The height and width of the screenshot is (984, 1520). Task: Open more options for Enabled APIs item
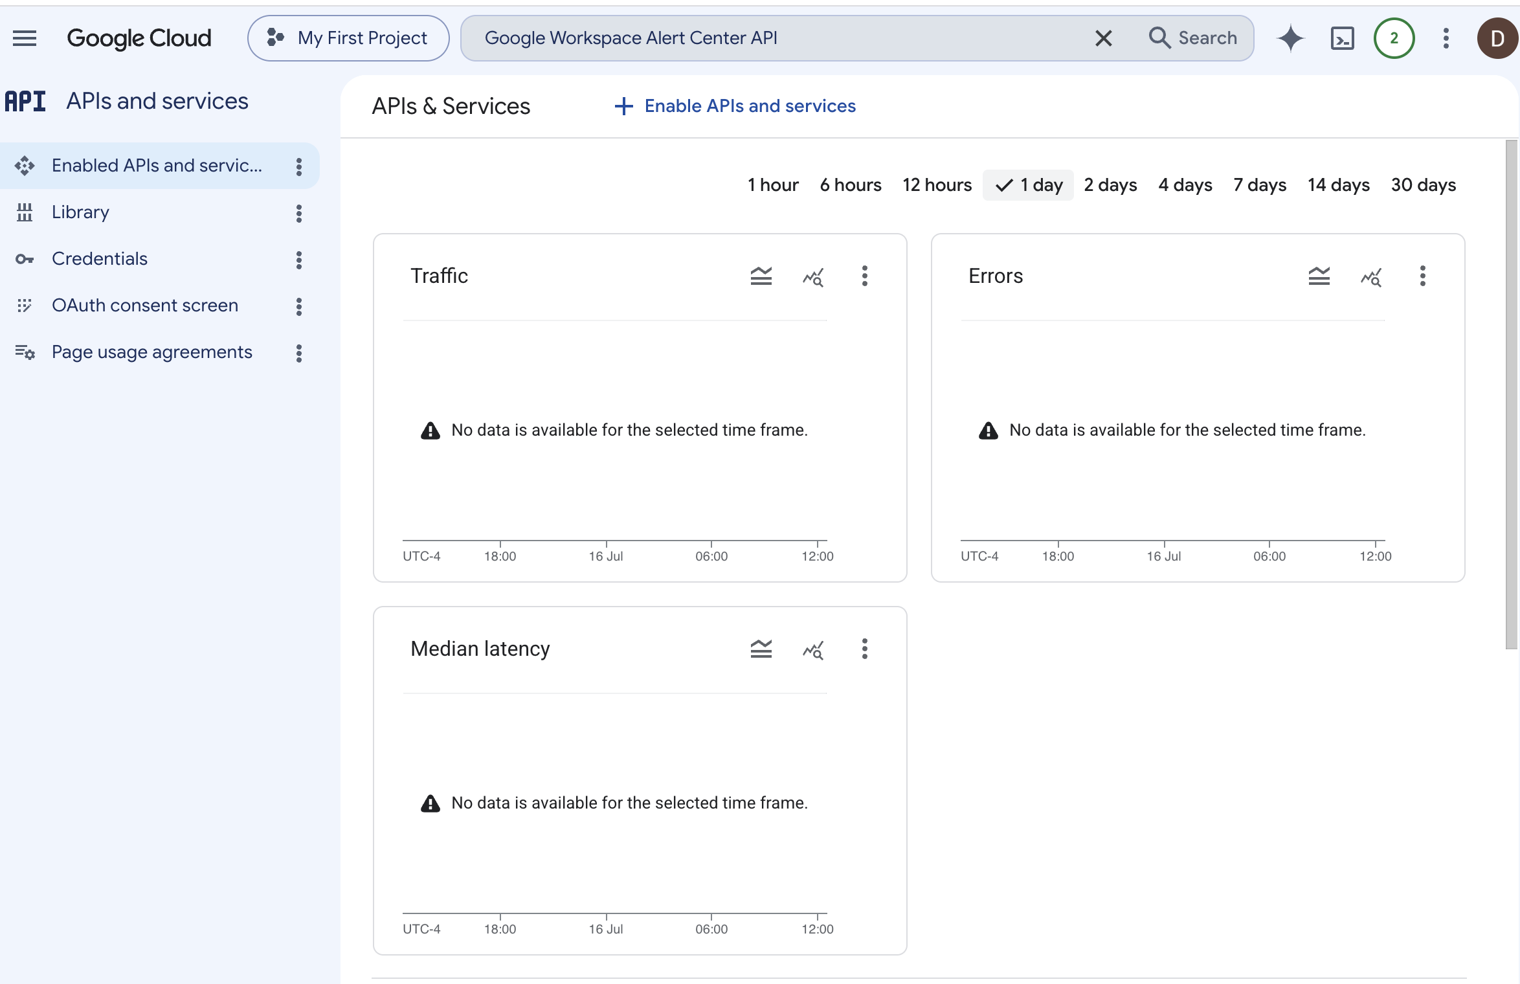299,166
